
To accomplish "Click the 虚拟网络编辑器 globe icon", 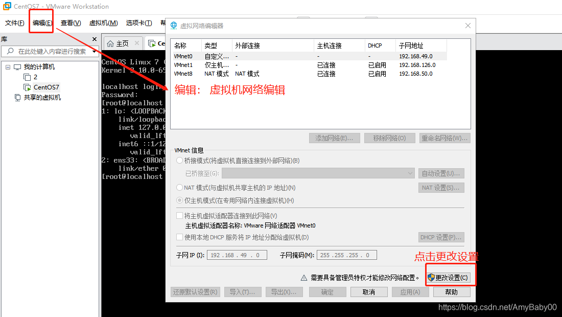I will pos(174,26).
